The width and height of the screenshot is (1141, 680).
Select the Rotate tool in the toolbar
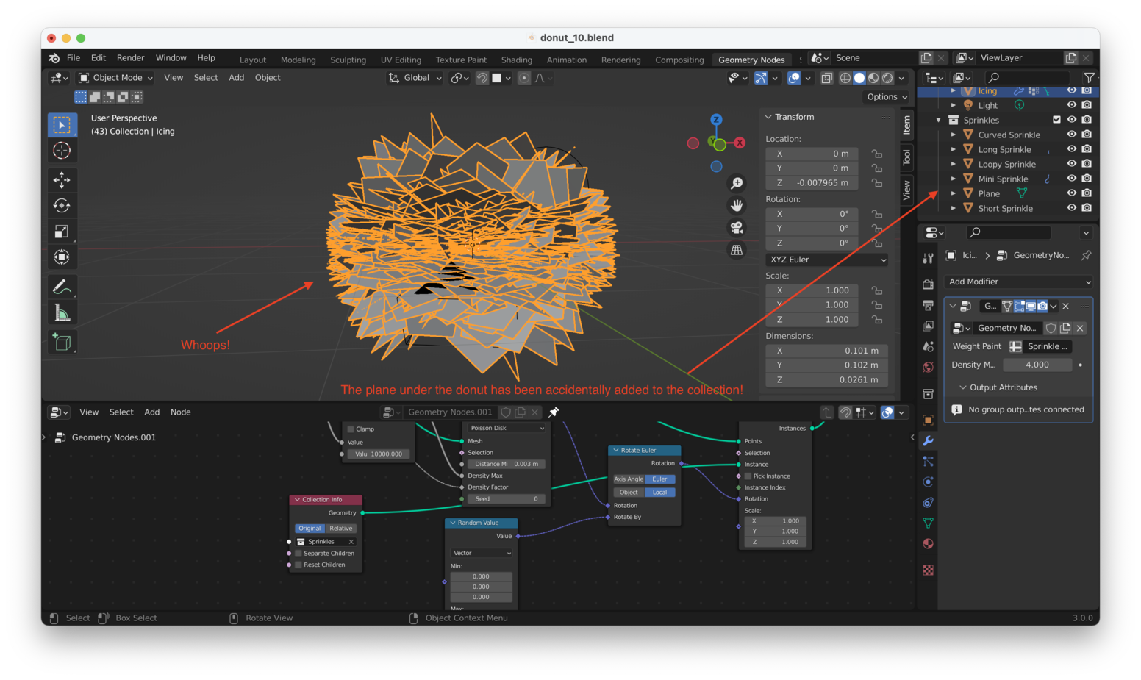click(62, 206)
